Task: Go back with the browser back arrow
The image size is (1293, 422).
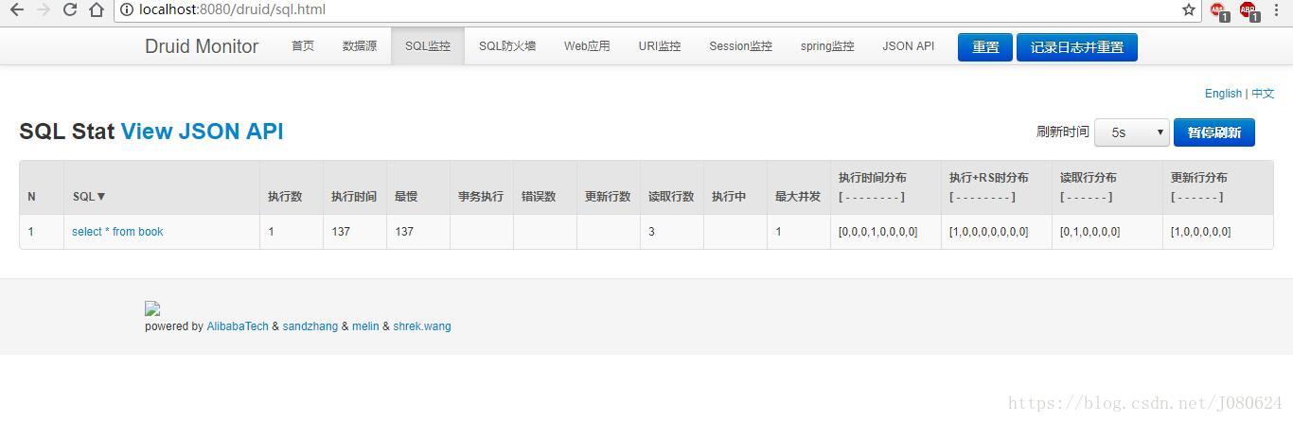Action: (16, 9)
